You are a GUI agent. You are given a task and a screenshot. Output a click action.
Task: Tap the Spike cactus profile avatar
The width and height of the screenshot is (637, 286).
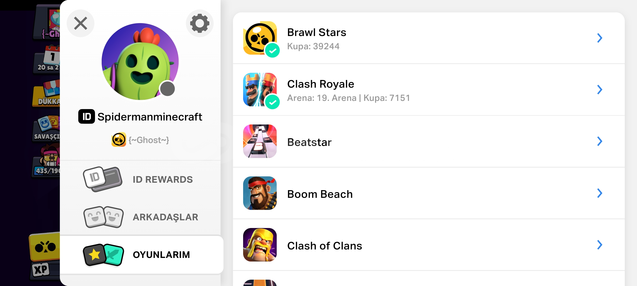[140, 61]
